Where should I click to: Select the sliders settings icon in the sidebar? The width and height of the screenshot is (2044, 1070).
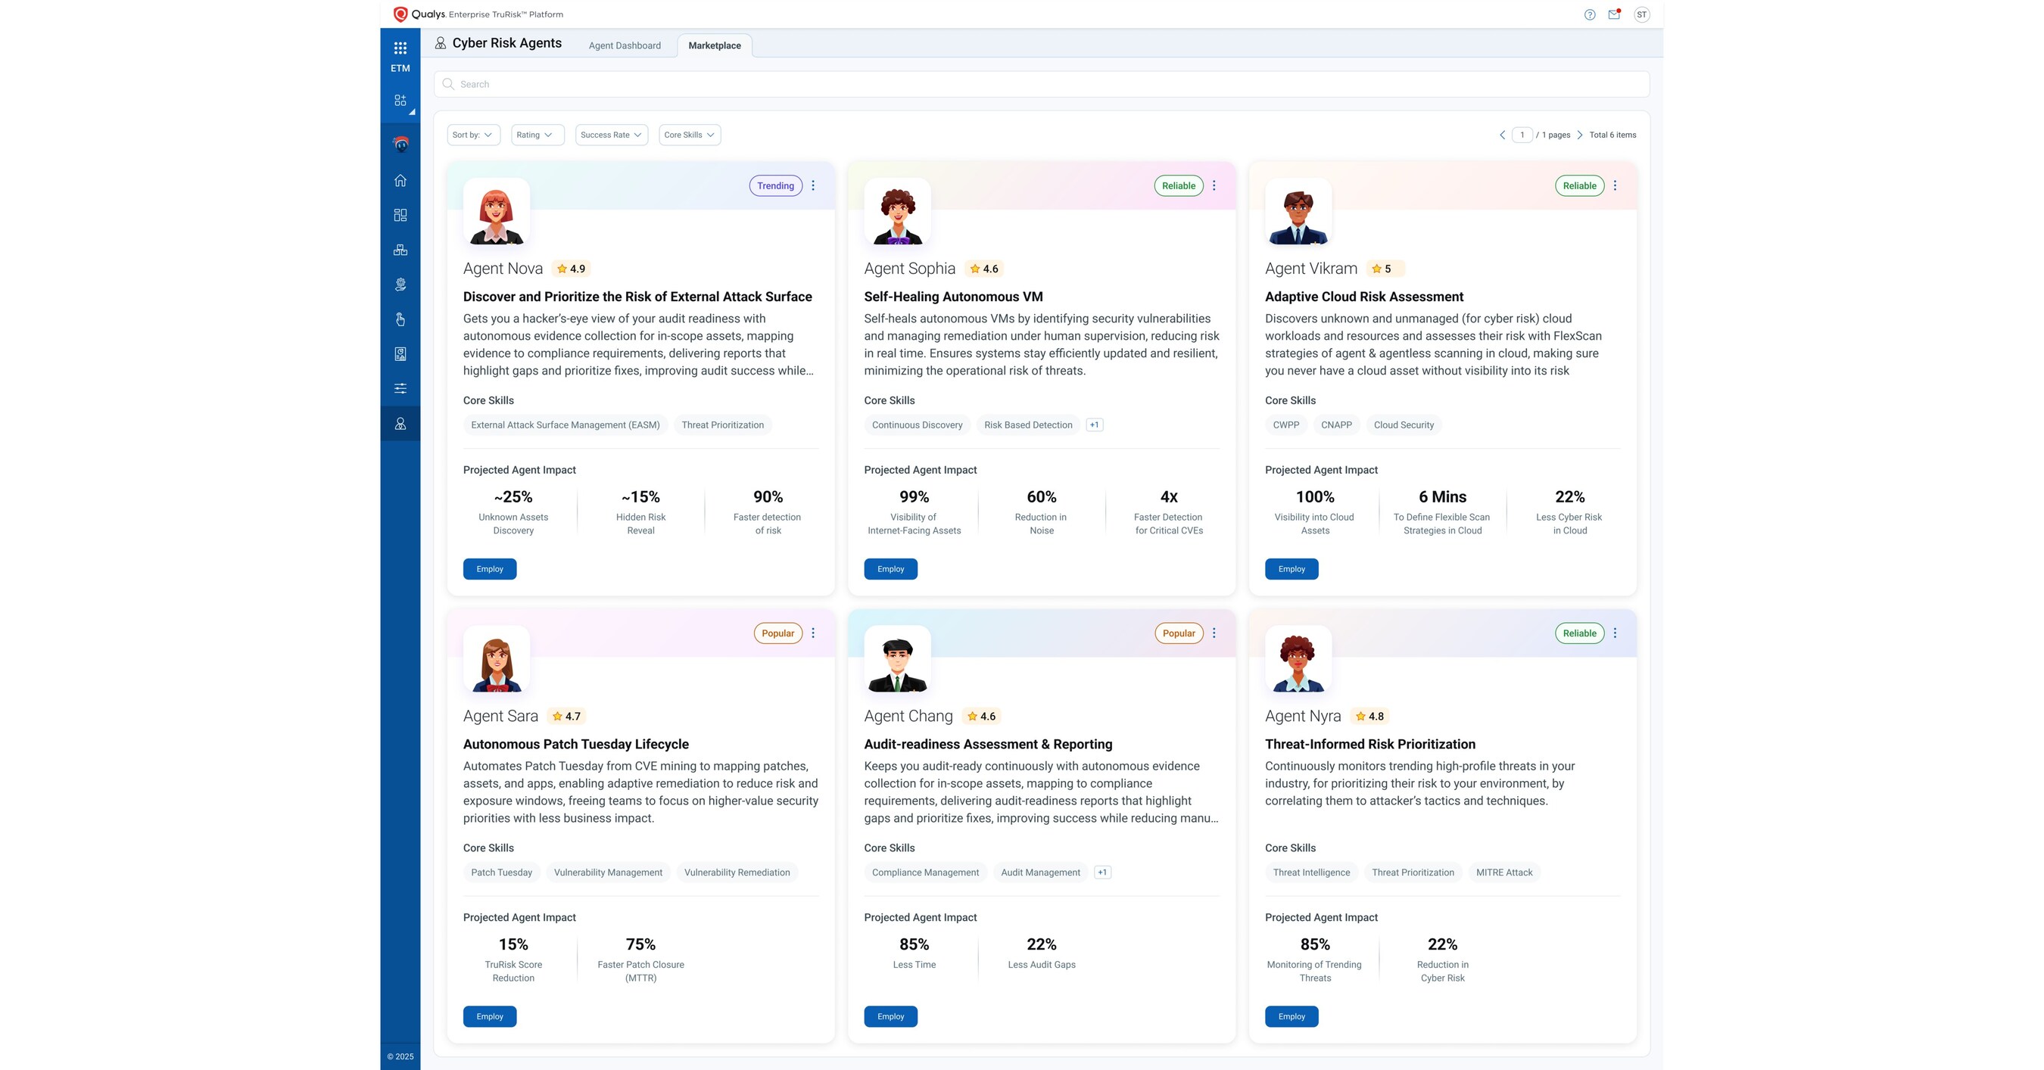point(400,389)
